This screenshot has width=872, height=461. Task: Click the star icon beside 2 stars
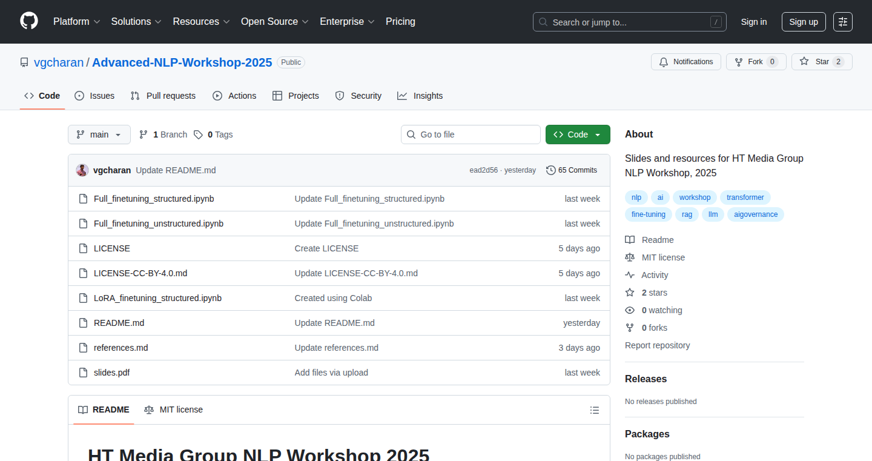point(630,293)
